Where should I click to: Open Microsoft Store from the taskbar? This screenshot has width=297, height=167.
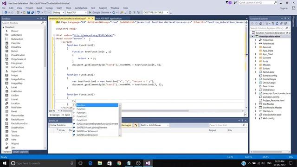110,163
